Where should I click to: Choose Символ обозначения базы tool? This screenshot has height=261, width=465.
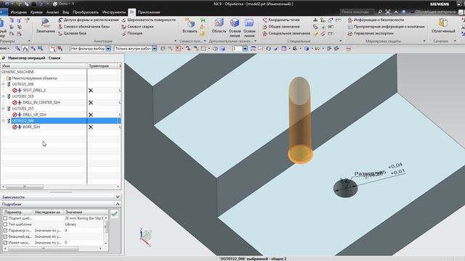click(84, 27)
